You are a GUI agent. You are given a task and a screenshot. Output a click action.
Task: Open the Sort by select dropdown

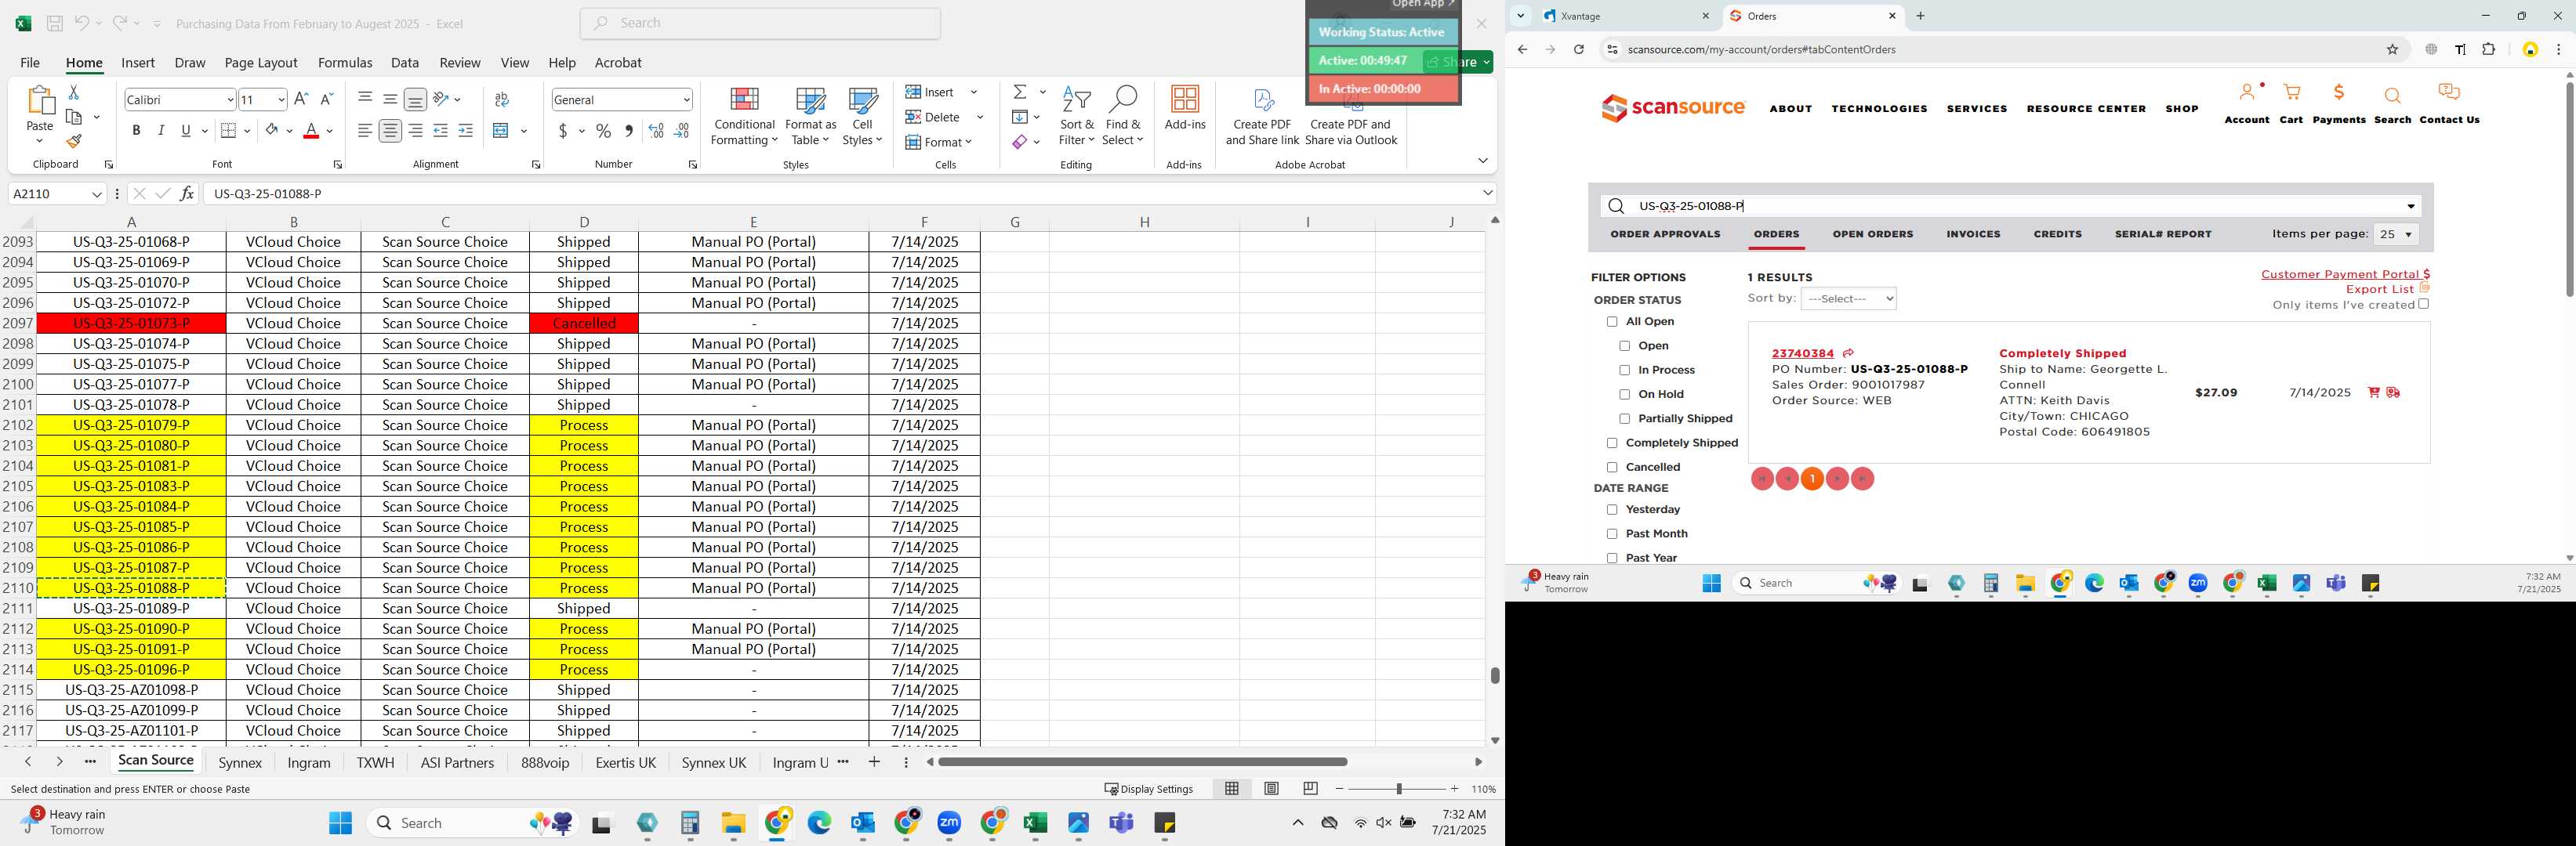1848,298
